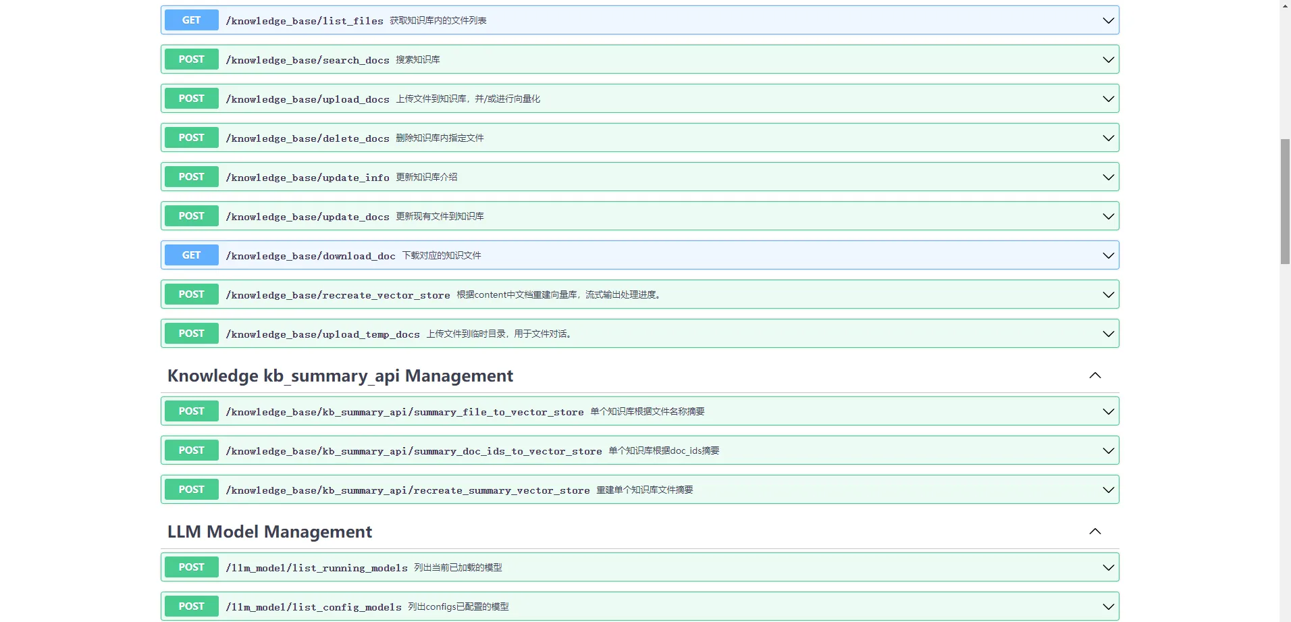Click POST badge for recreate_summary_vector_store
Image resolution: width=1291 pixels, height=622 pixels.
192,490
